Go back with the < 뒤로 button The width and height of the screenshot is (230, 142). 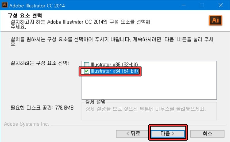pyautogui.click(x=133, y=134)
